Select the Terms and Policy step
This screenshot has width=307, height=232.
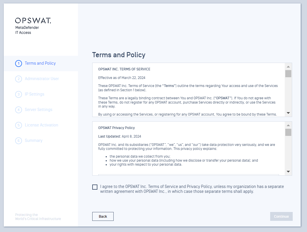point(40,63)
